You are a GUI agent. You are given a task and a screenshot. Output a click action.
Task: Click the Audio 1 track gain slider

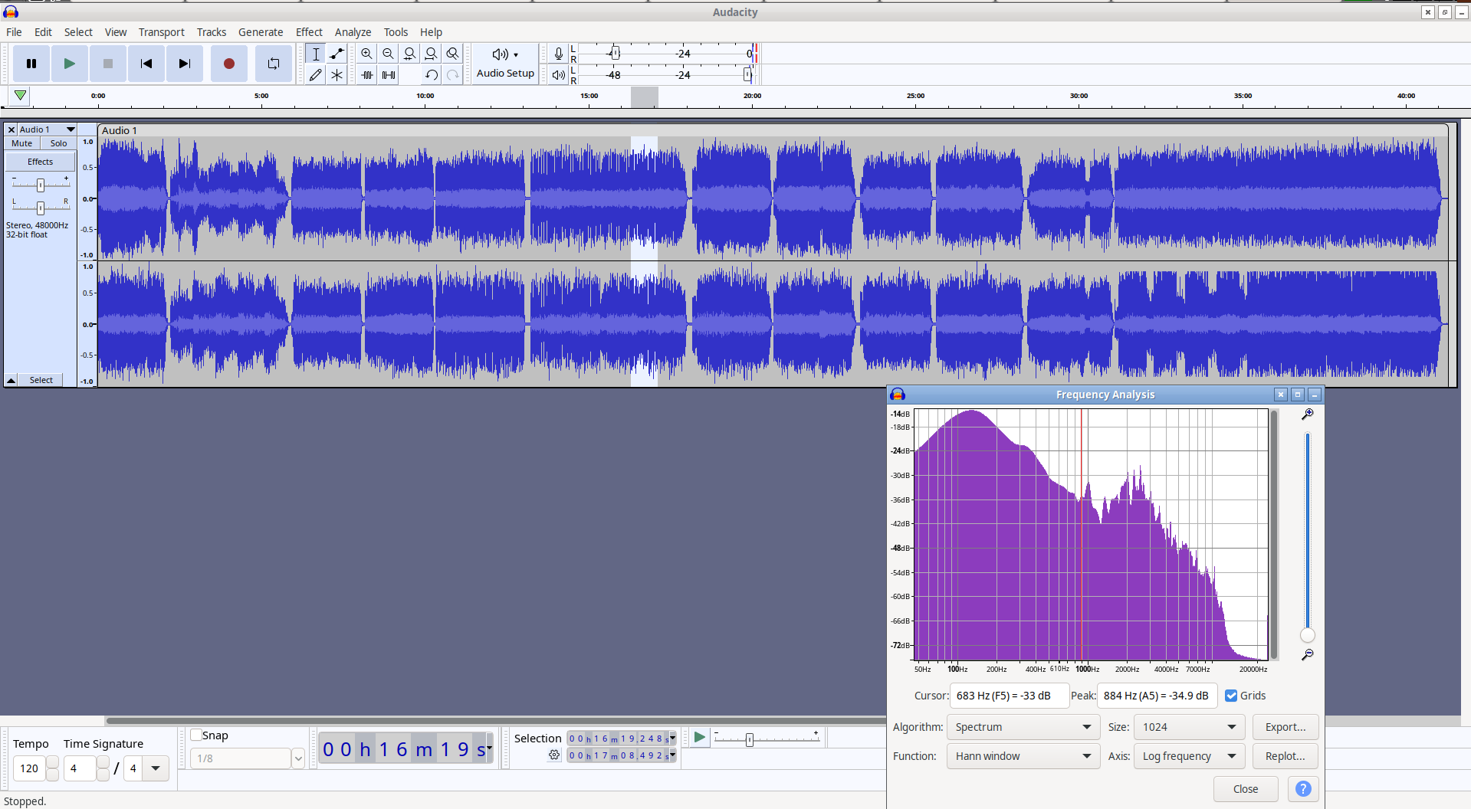click(41, 185)
